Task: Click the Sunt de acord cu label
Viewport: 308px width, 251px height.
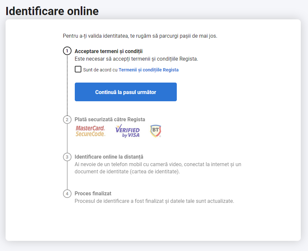Action: coord(100,70)
